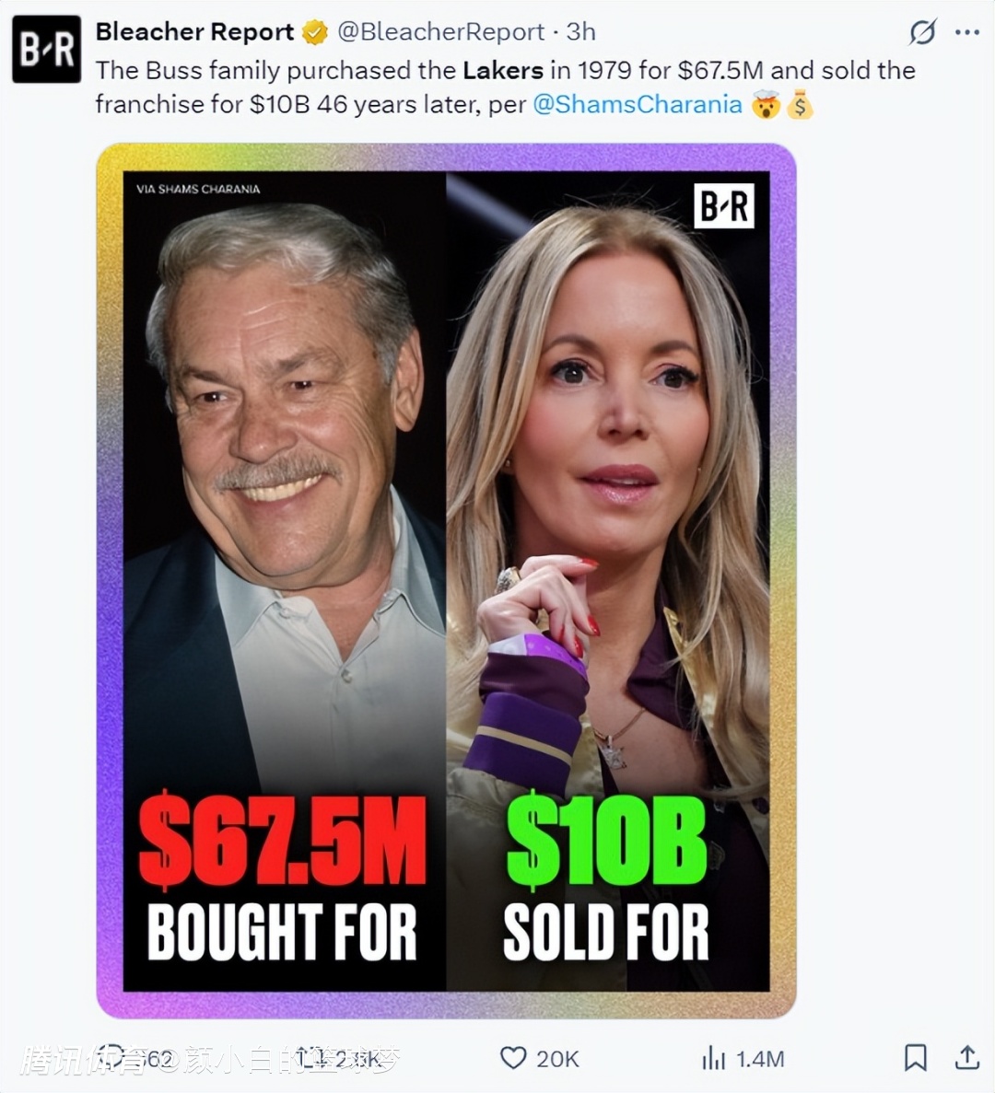Open the 3h post timestamp
The image size is (995, 1093).
coord(581,32)
